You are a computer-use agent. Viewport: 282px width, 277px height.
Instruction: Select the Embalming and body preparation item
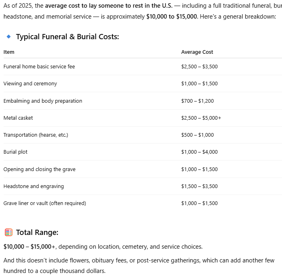pos(43,101)
